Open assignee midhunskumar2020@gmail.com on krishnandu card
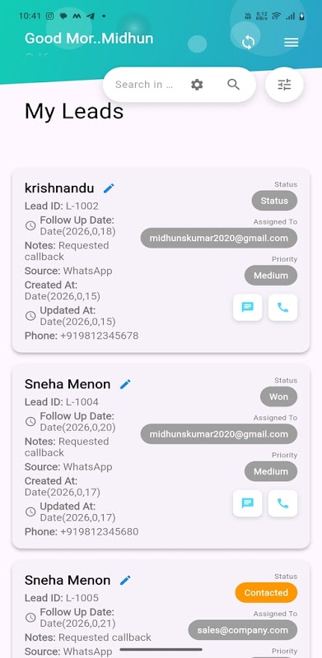The width and height of the screenshot is (322, 658). (x=219, y=238)
